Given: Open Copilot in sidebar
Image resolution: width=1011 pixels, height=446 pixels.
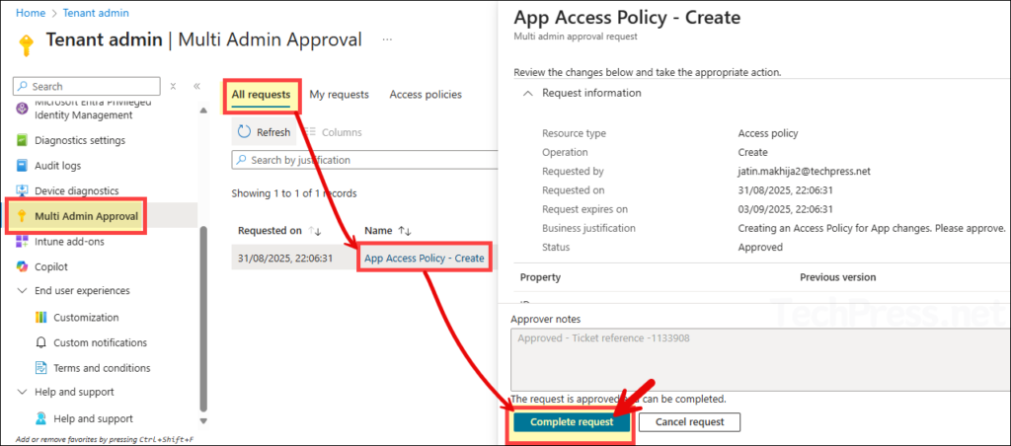Looking at the screenshot, I should click(51, 266).
